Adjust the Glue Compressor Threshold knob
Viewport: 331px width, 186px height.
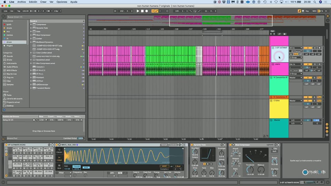(250, 169)
